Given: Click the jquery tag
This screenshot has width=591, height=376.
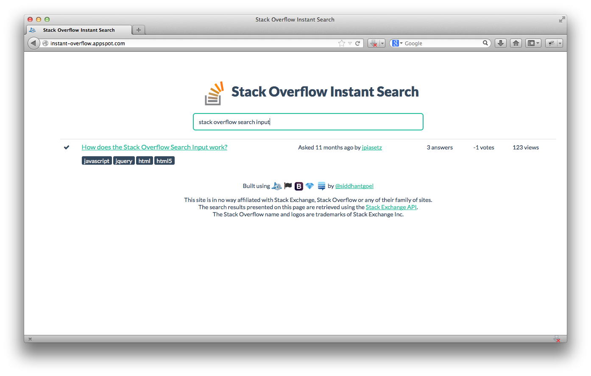Looking at the screenshot, I should [x=124, y=161].
